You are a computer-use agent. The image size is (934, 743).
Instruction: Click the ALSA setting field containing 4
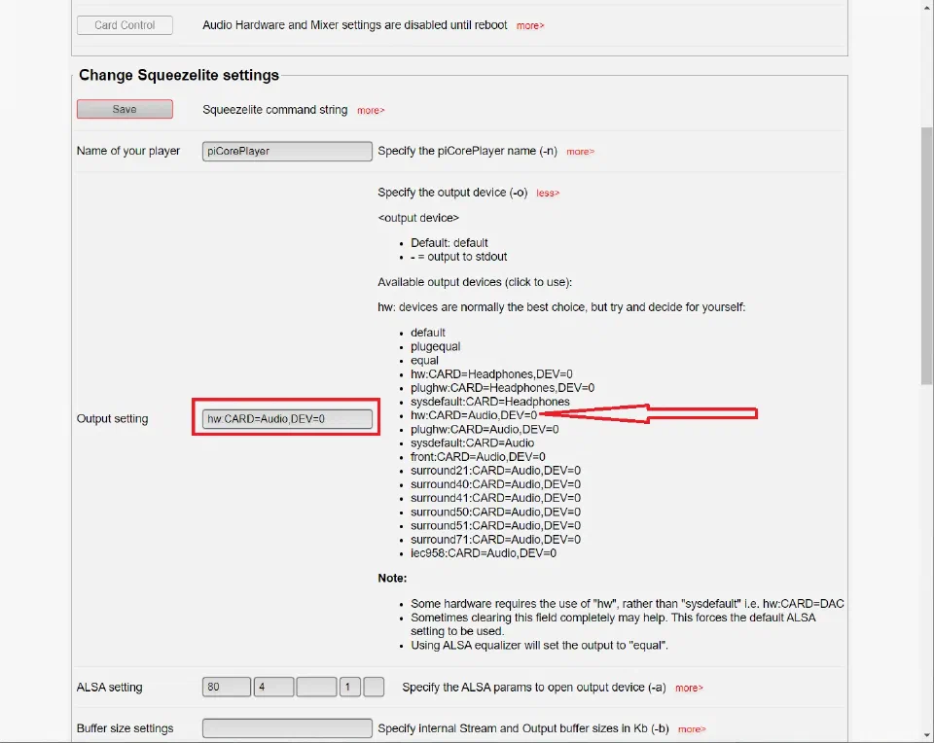tap(273, 687)
